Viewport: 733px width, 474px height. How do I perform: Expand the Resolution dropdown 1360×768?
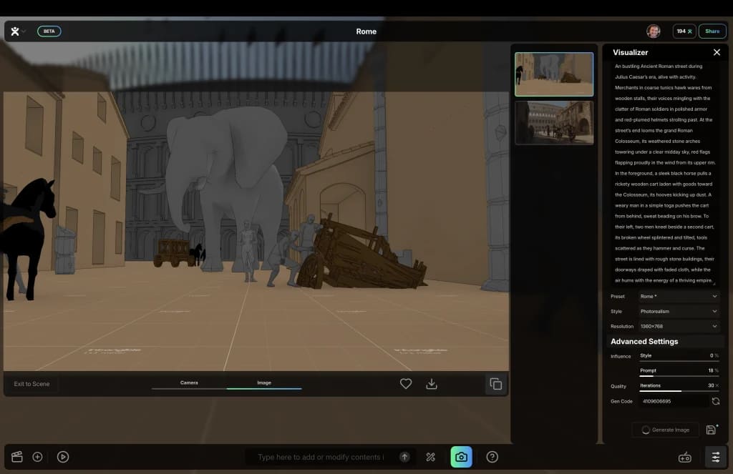point(679,326)
